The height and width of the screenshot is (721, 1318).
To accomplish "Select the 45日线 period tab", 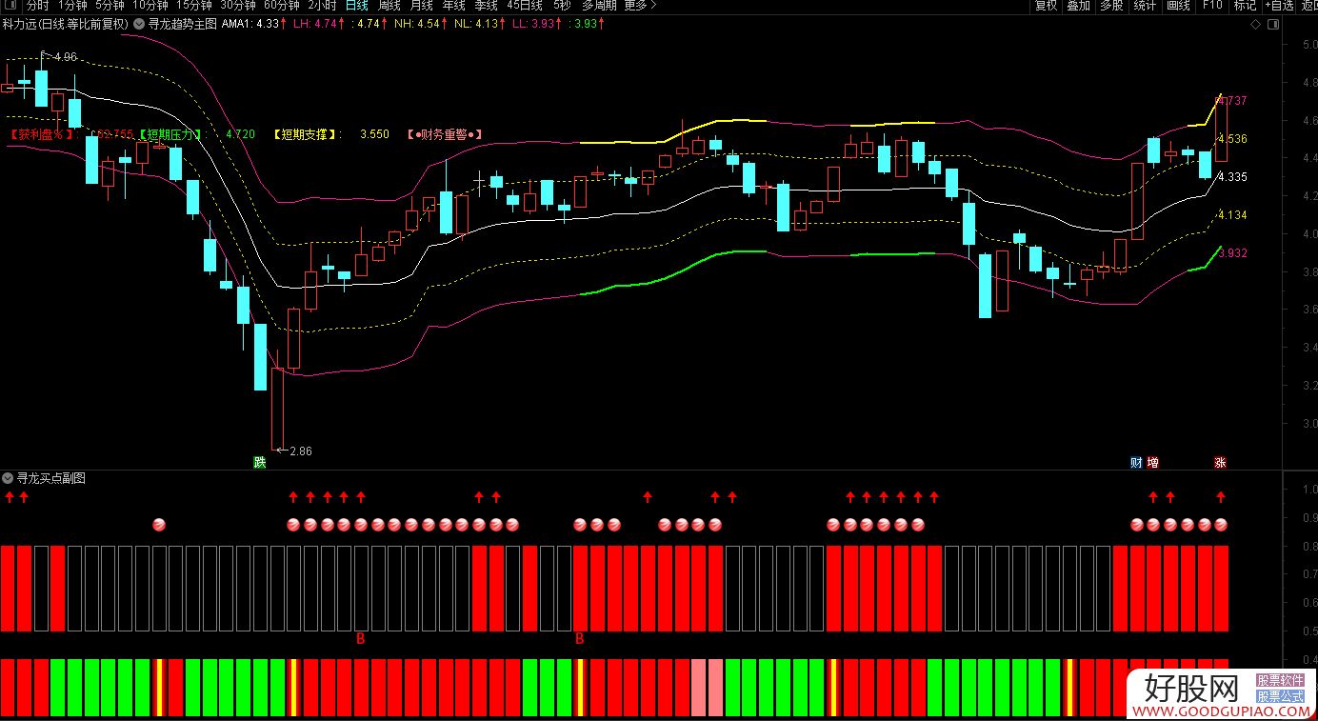I will coord(525,6).
